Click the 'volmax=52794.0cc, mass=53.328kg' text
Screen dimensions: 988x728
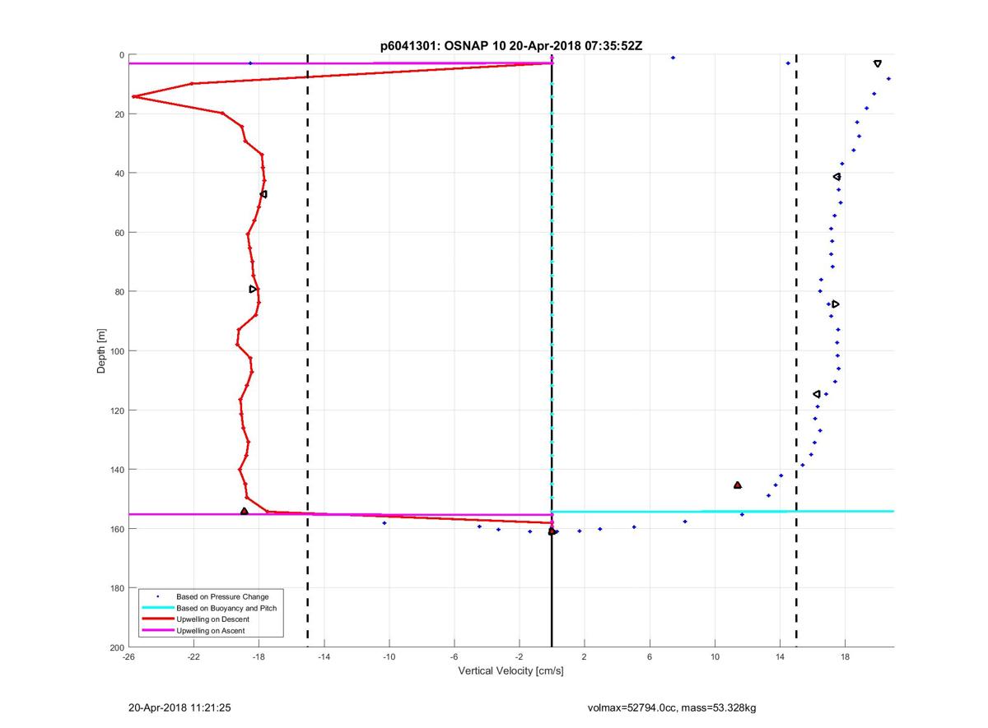coord(672,707)
